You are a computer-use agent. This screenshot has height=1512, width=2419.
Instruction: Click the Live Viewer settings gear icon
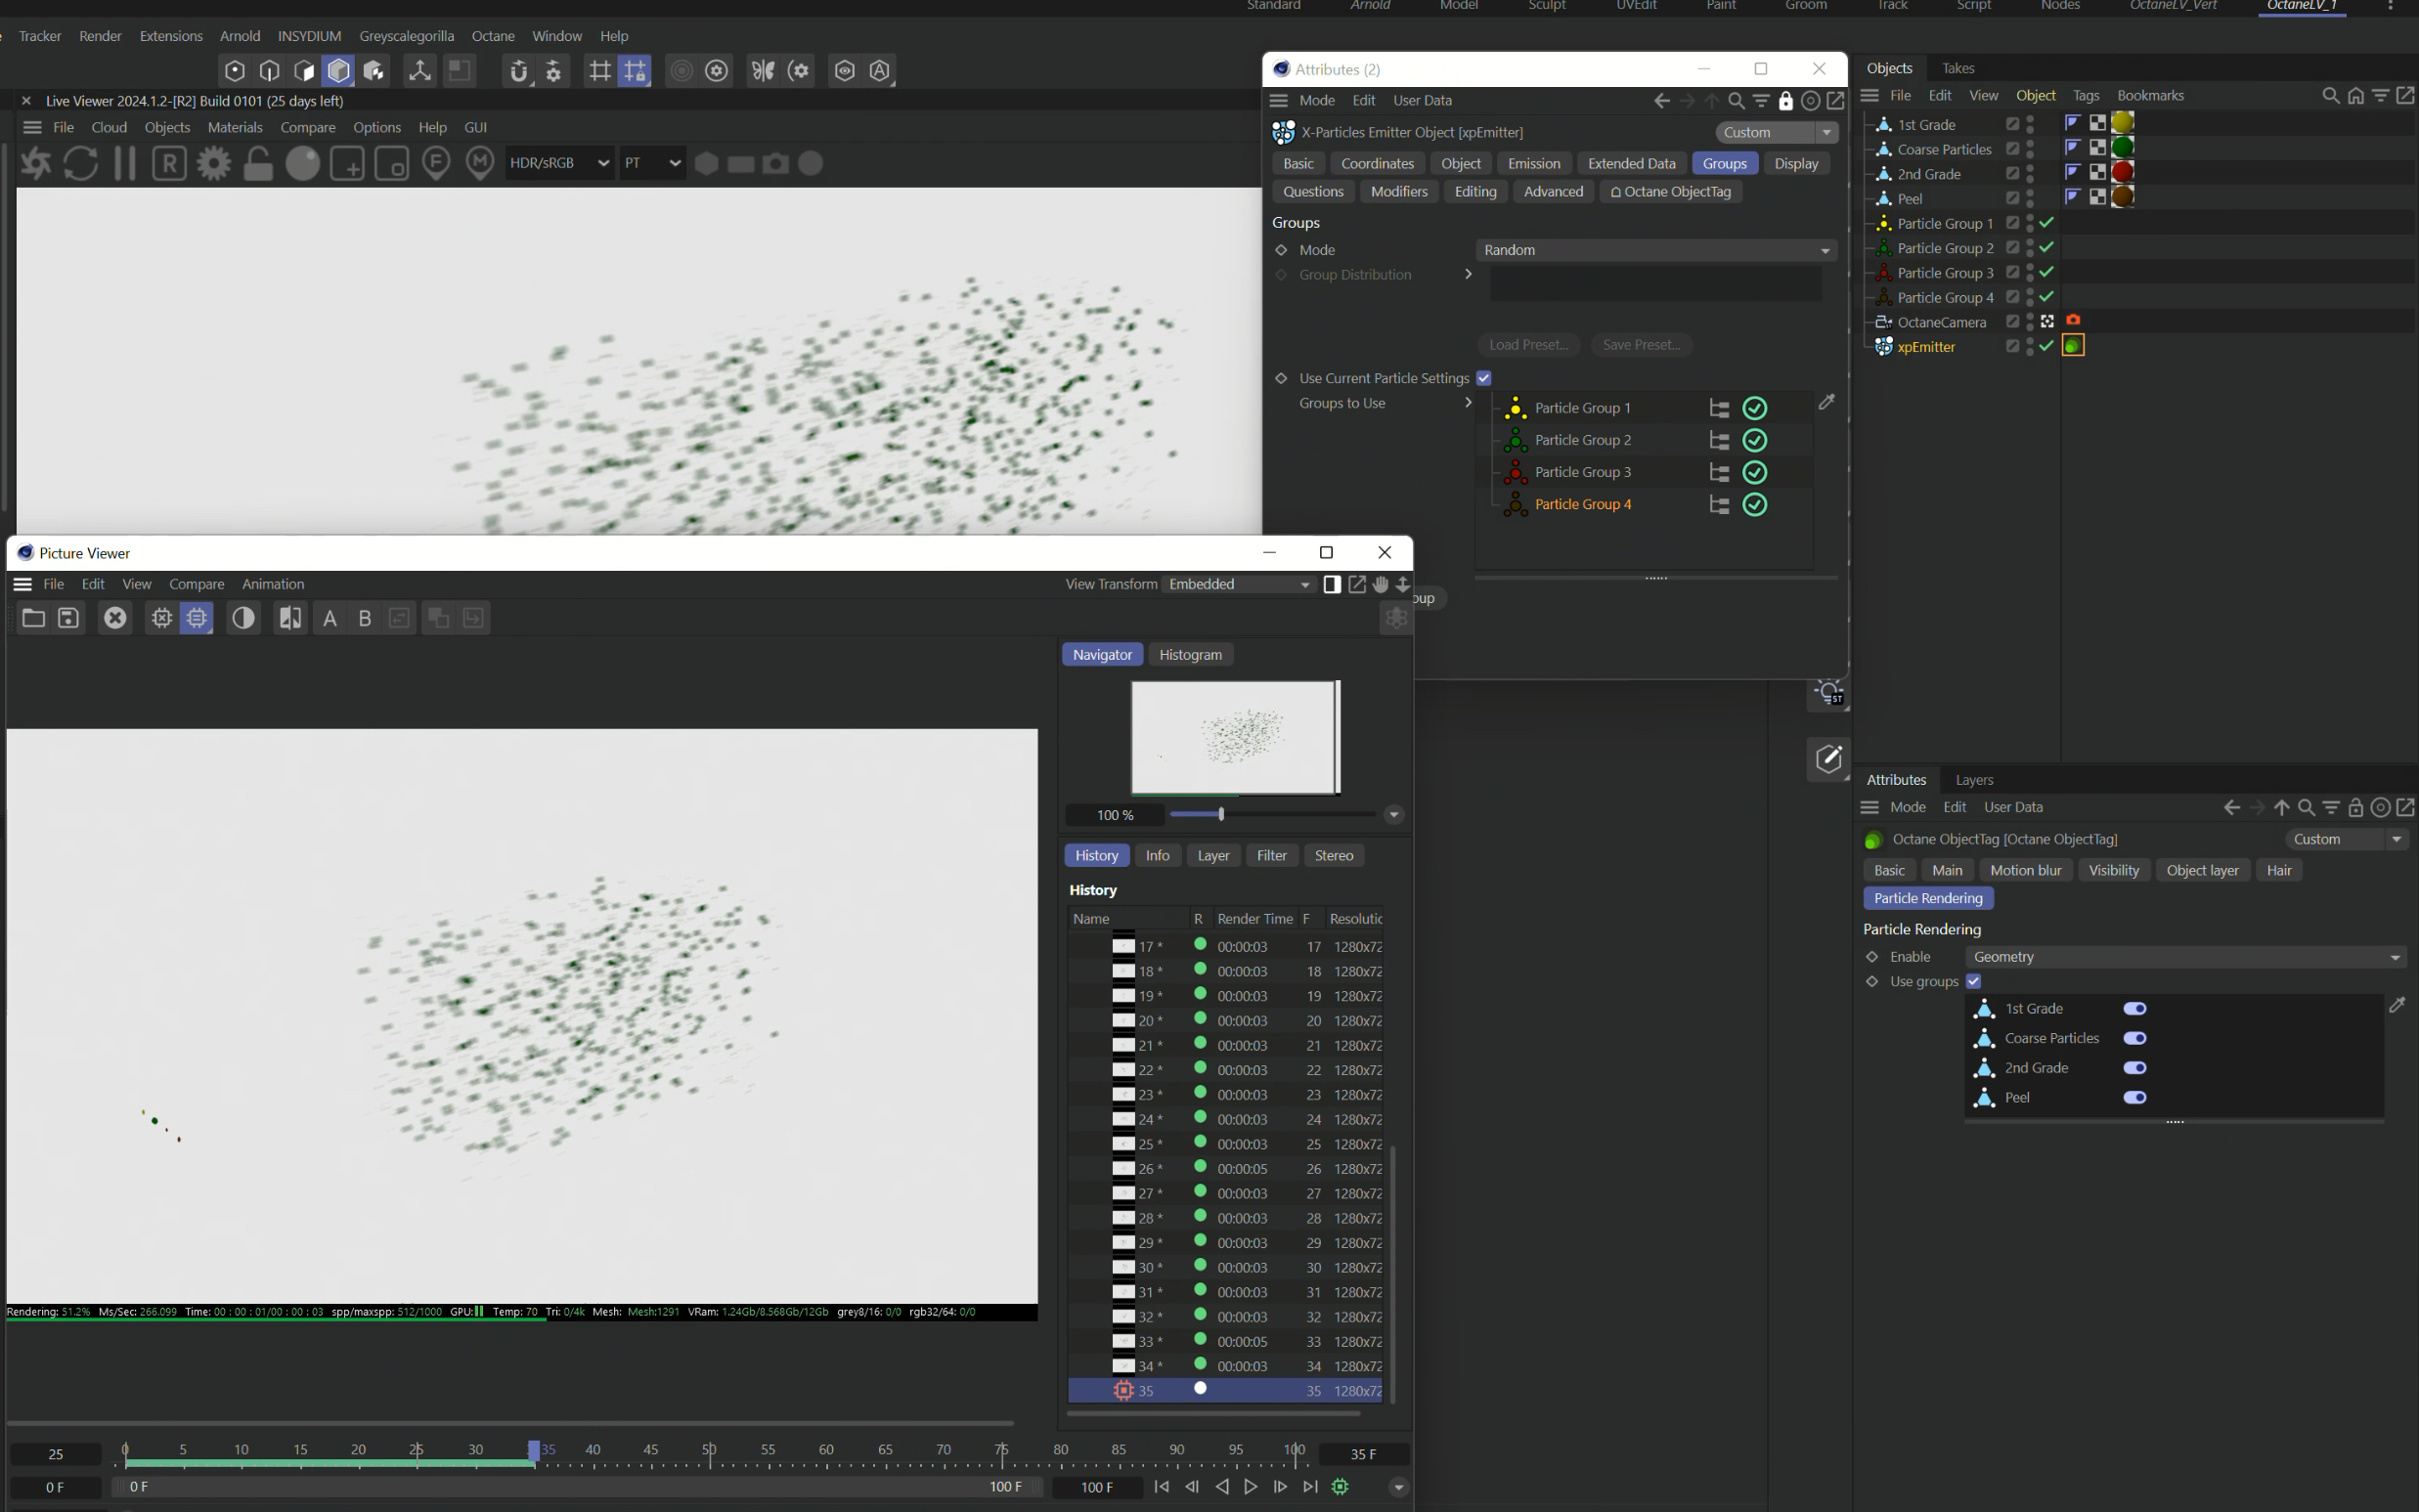click(x=213, y=163)
